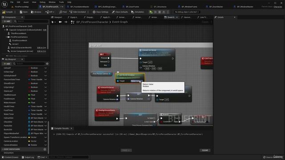Clear the compiler results with CLEAR button
The image size is (285, 160).
point(205,150)
